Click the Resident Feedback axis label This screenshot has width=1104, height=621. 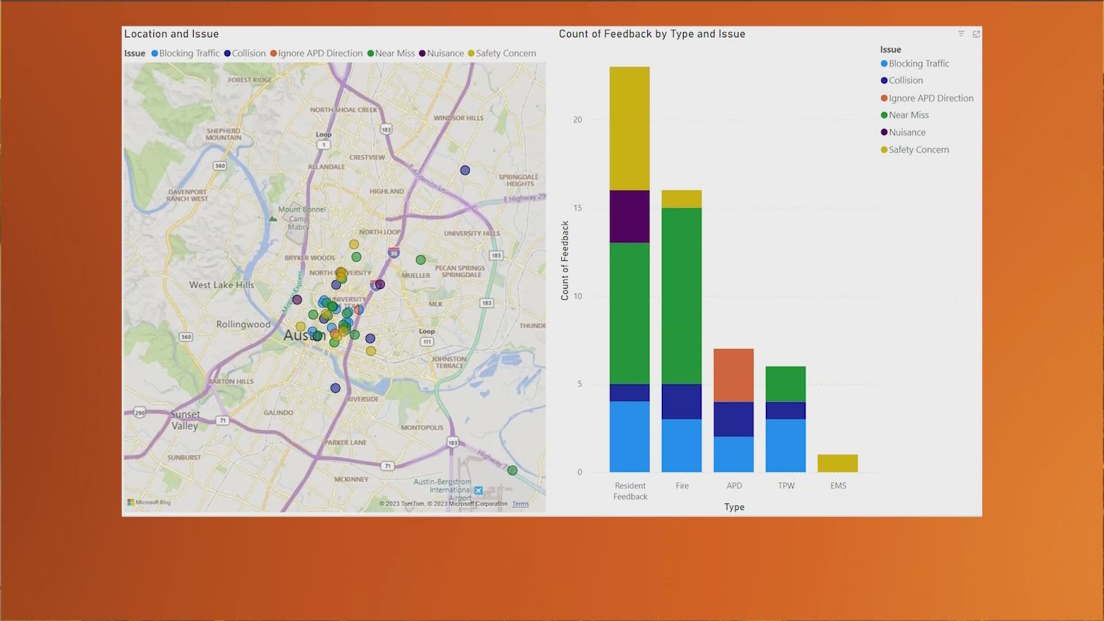[630, 491]
